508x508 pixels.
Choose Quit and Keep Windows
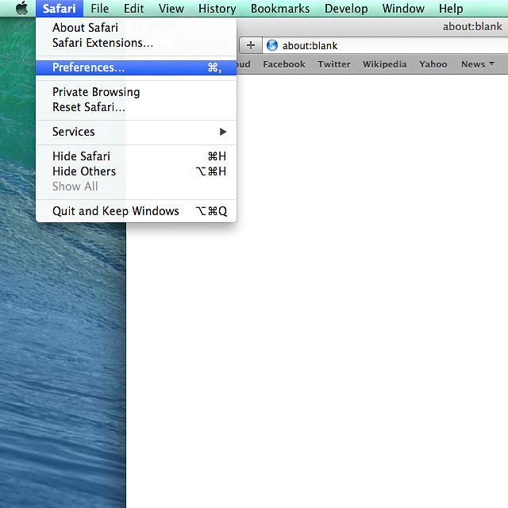(136, 211)
